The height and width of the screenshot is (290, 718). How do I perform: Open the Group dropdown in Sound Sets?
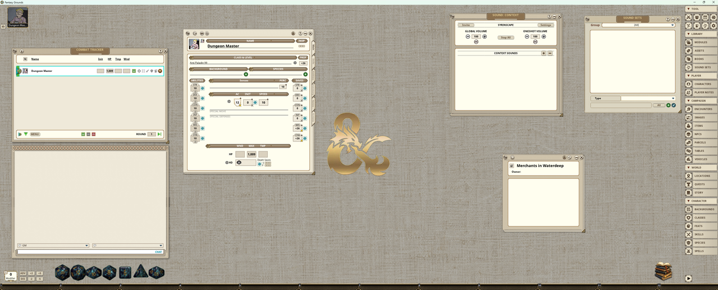pos(638,25)
